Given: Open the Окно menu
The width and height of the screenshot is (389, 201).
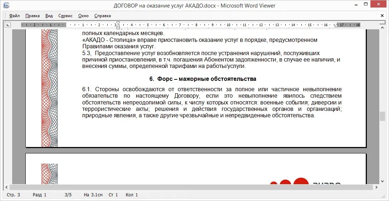Looking at the screenshot, I should [x=83, y=16].
